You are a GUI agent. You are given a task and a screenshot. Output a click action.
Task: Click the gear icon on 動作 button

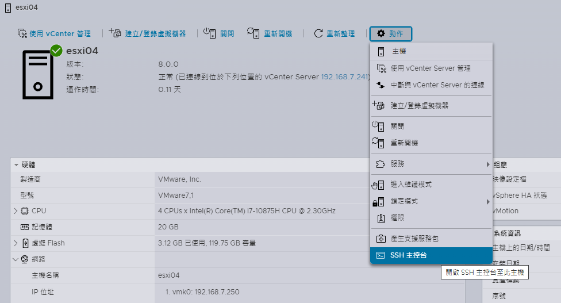click(381, 33)
